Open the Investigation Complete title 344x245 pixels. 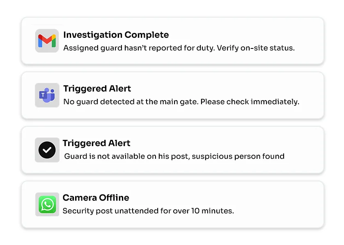[x=116, y=35]
